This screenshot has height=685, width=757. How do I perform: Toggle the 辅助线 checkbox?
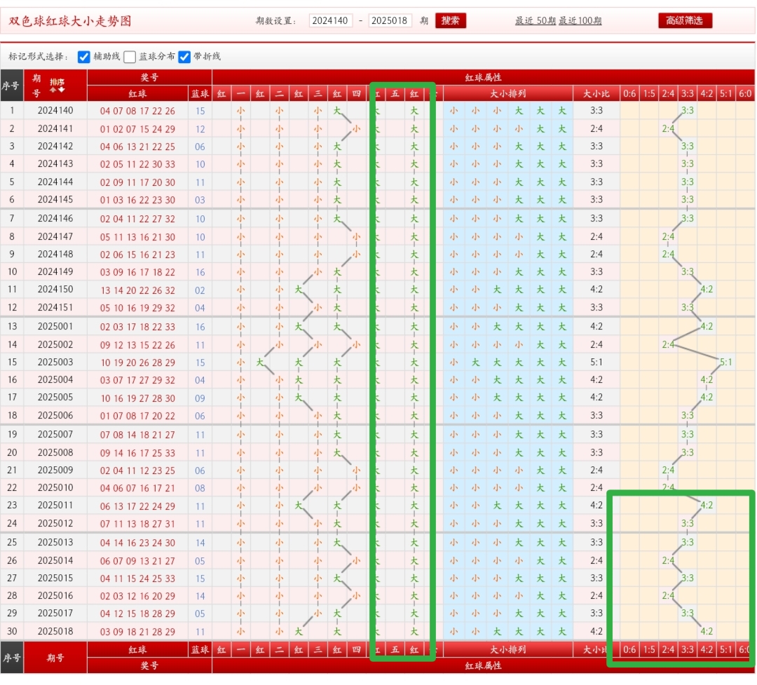click(83, 57)
